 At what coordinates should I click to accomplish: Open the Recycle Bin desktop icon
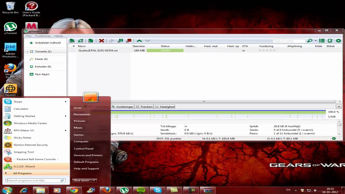point(11,8)
